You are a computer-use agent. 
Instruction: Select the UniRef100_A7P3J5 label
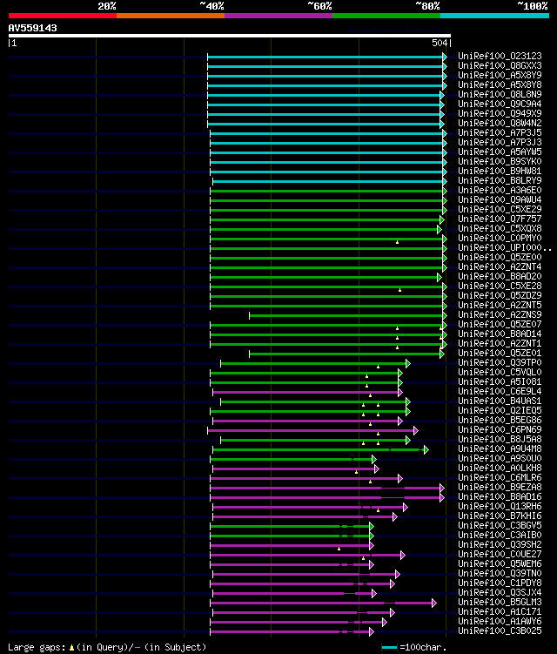500,133
